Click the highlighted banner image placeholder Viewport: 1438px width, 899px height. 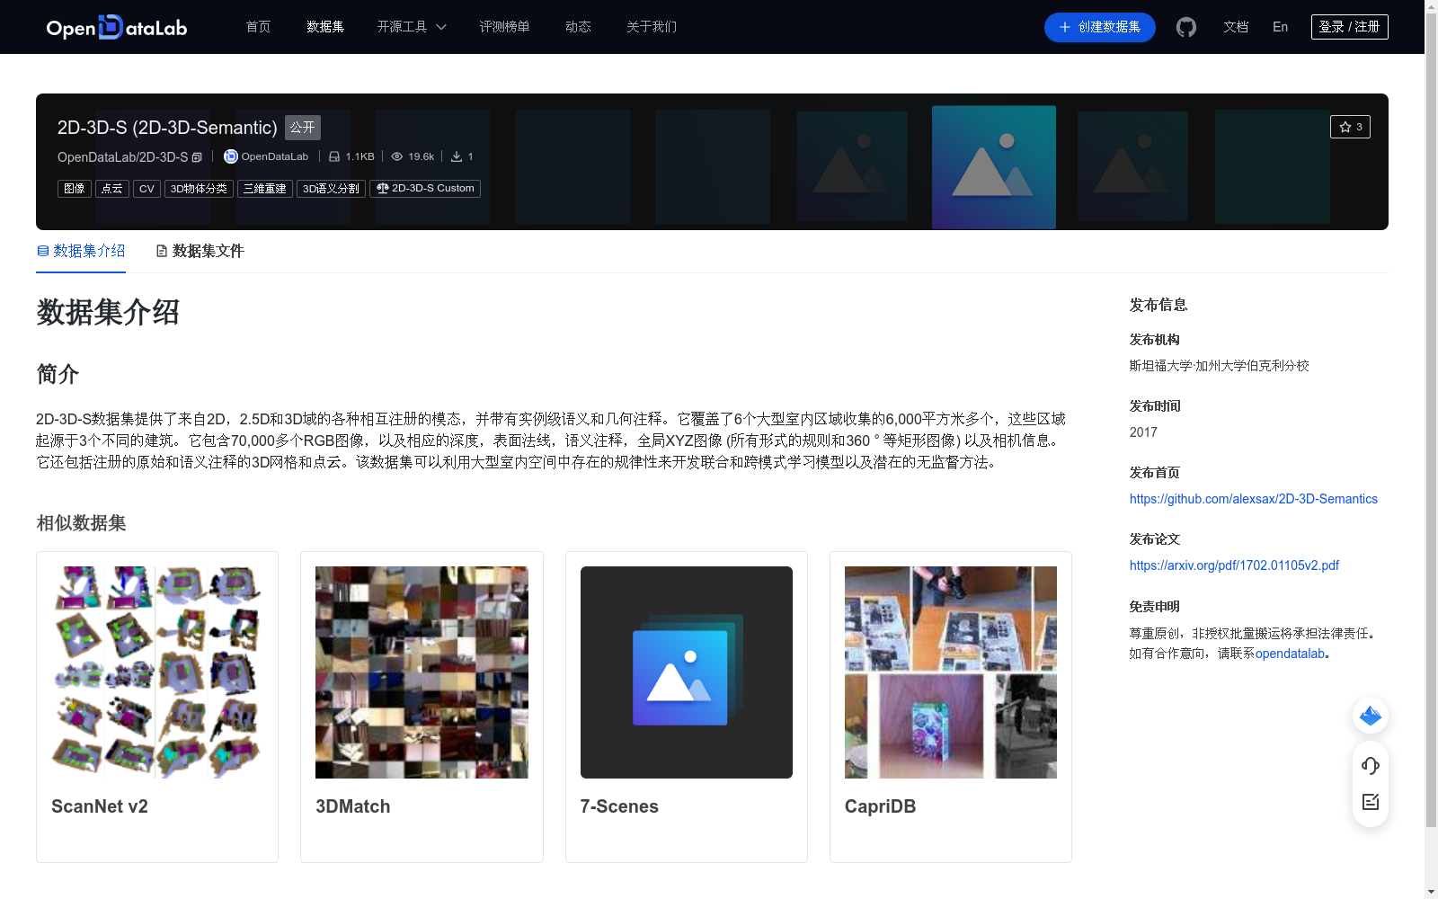click(994, 167)
